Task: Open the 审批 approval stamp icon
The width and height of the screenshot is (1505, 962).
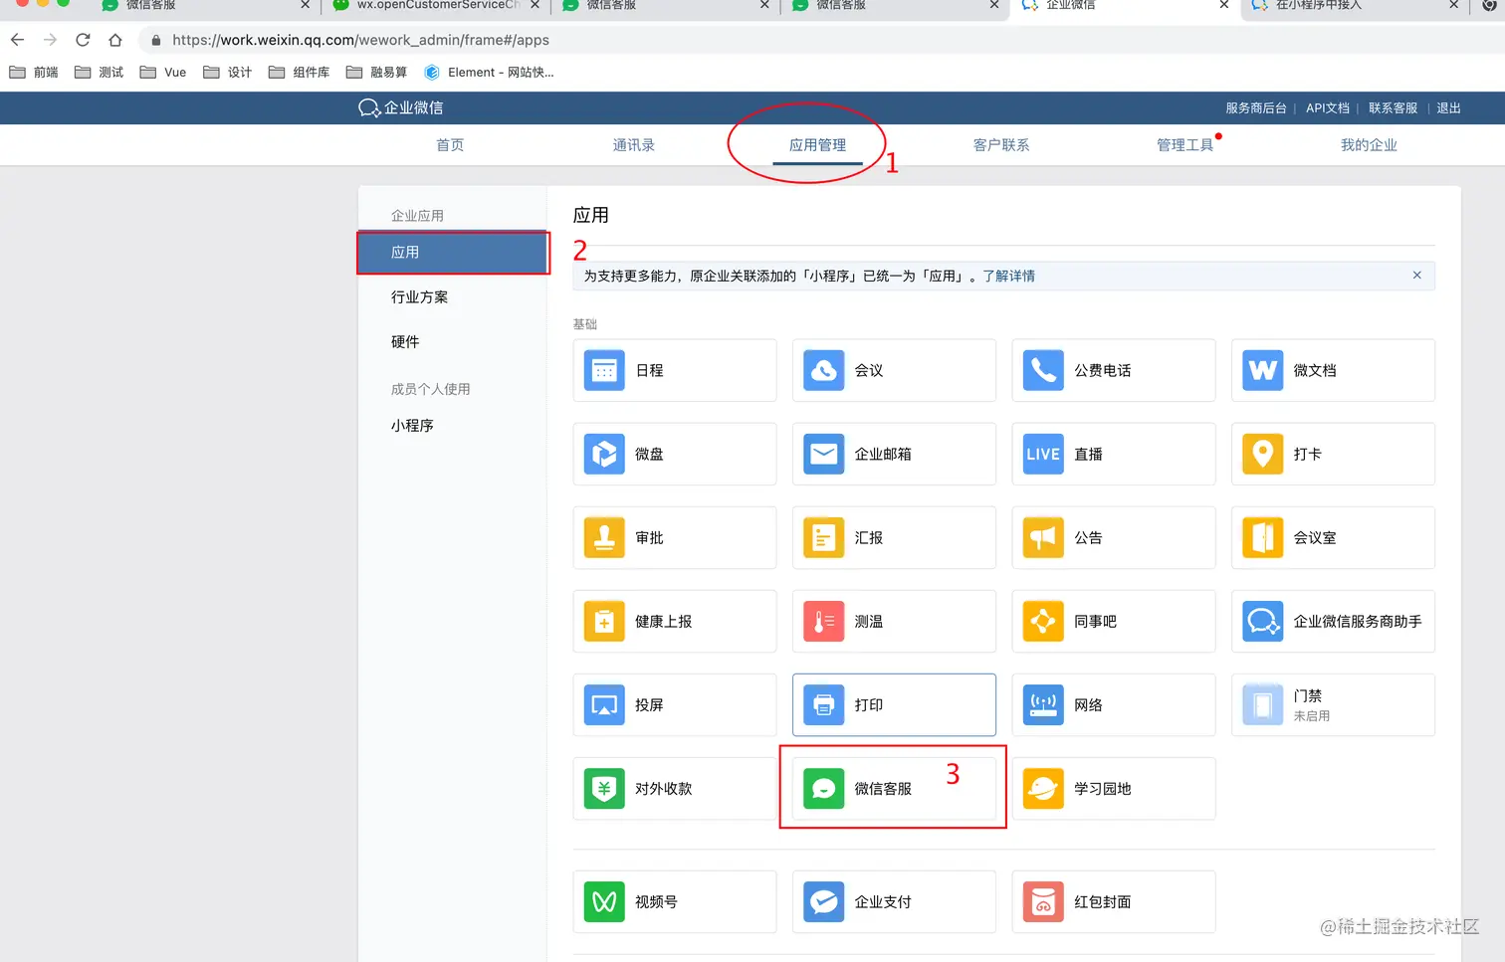Action: (x=604, y=537)
